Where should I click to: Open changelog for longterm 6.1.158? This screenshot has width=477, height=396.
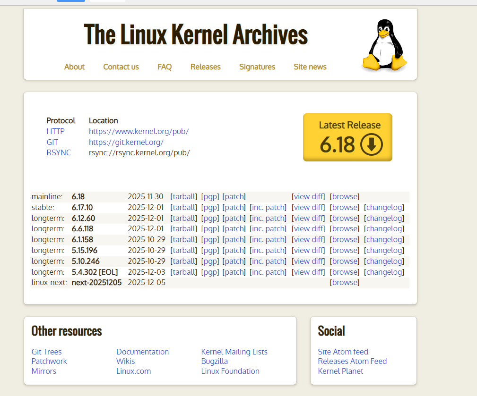pyautogui.click(x=384, y=240)
